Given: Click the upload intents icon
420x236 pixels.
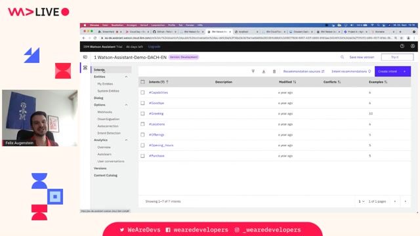Looking at the screenshot, I should 253,71.
